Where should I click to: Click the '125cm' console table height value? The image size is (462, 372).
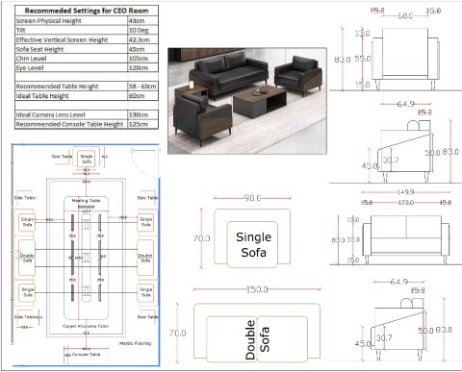(139, 124)
